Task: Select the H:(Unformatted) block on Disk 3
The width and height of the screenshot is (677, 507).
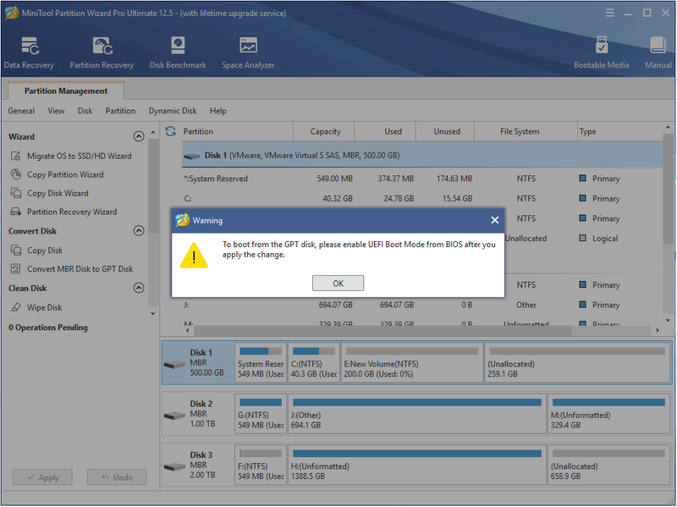Action: [416, 465]
